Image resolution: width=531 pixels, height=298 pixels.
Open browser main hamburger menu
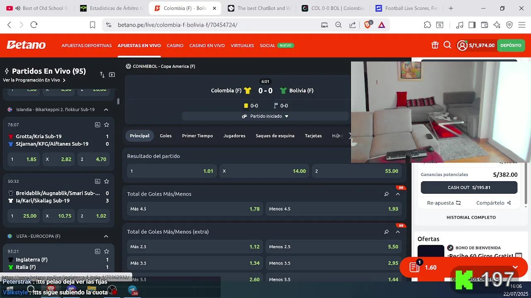tap(521, 25)
